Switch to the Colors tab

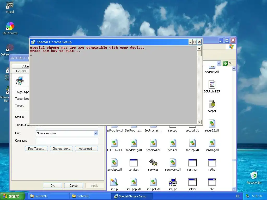click(x=25, y=66)
